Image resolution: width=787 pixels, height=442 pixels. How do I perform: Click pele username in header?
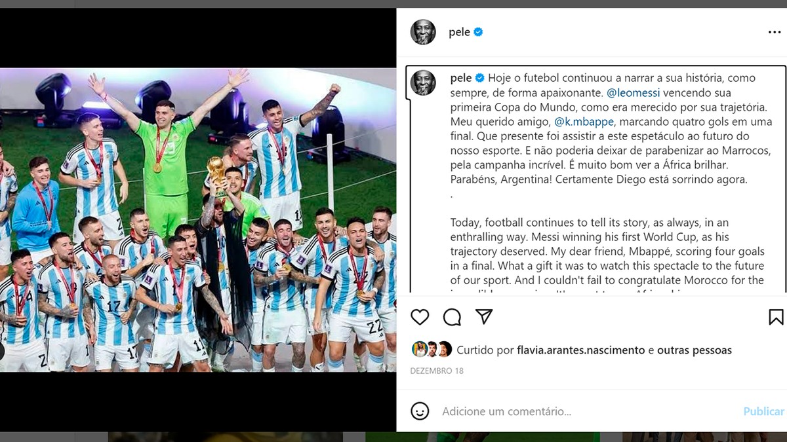(x=459, y=32)
